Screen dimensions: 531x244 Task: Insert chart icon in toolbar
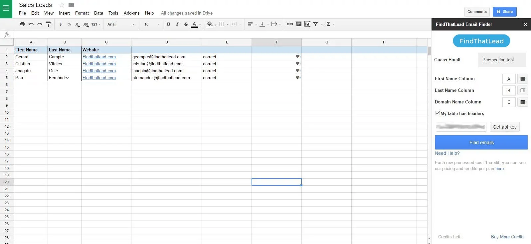click(x=307, y=24)
